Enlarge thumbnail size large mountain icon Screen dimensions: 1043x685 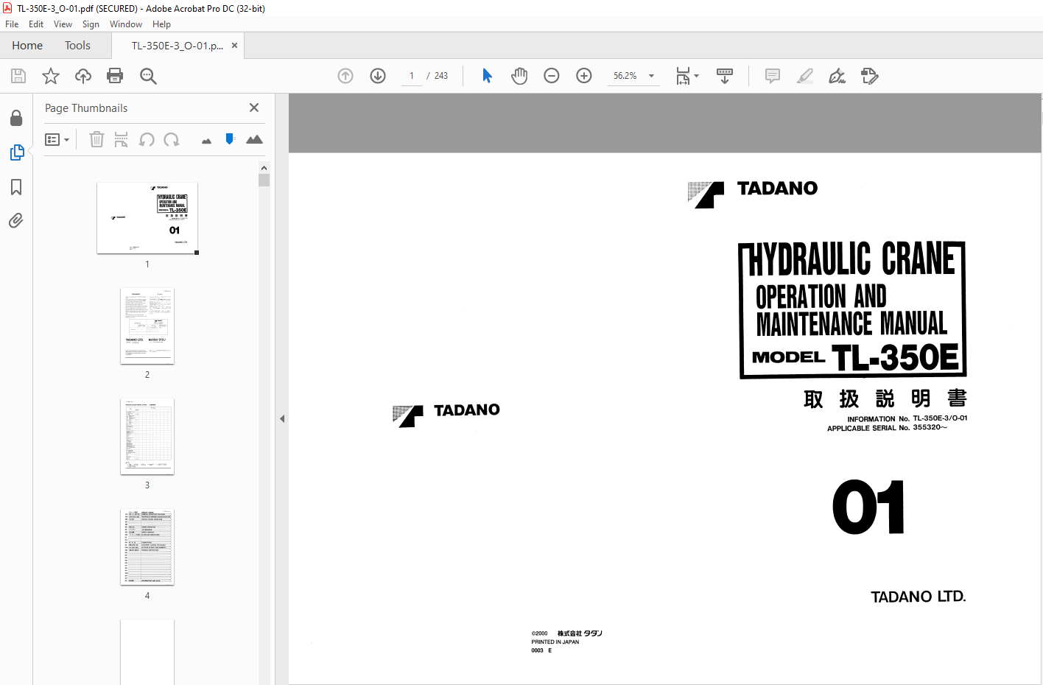(x=254, y=139)
